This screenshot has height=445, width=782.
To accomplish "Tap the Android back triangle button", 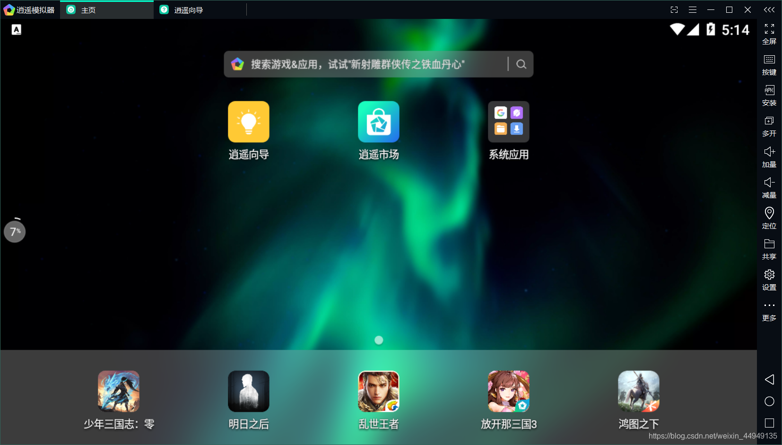I will [x=769, y=379].
